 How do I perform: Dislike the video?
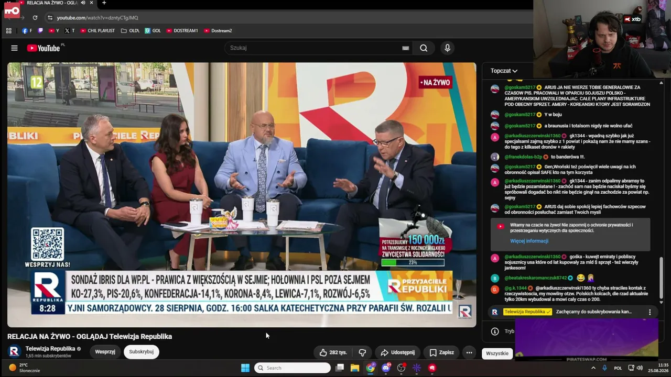pyautogui.click(x=362, y=352)
